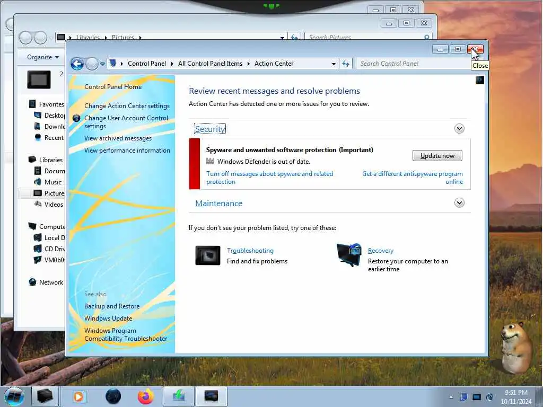Click the forward arrow in Control Panel
This screenshot has height=407, width=543.
pyautogui.click(x=92, y=64)
